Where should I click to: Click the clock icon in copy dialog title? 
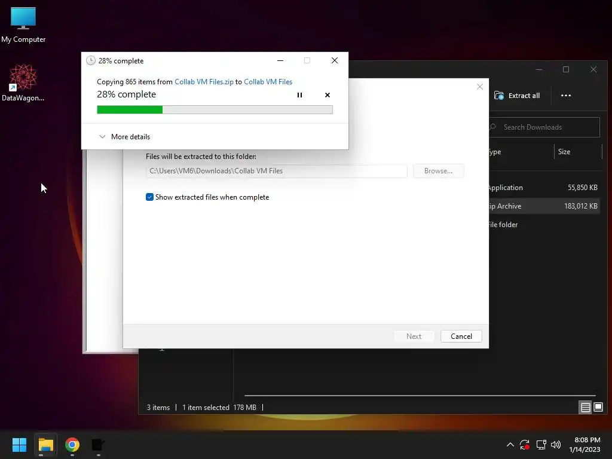tap(91, 60)
